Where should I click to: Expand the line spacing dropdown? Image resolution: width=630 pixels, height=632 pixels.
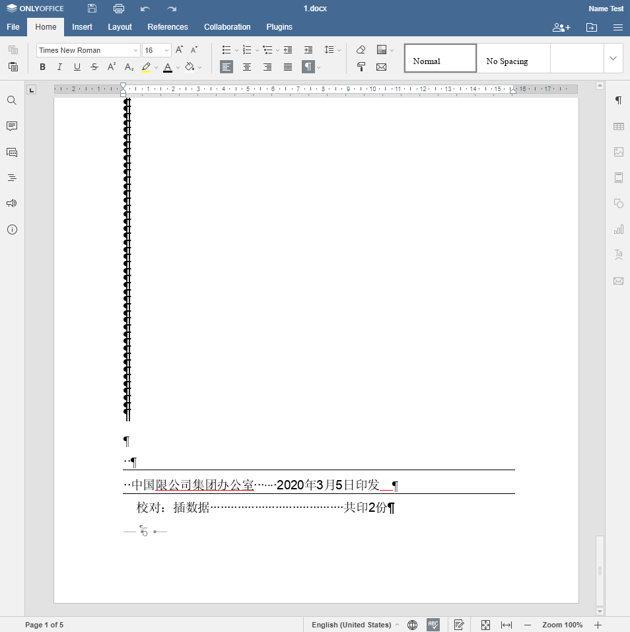click(x=337, y=50)
